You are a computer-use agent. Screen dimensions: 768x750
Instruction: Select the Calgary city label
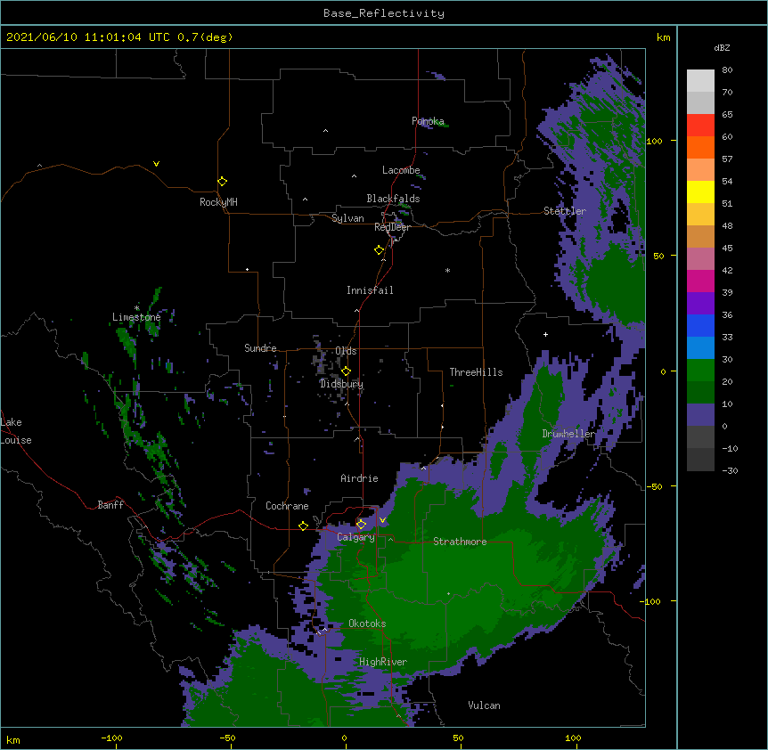pyautogui.click(x=355, y=537)
